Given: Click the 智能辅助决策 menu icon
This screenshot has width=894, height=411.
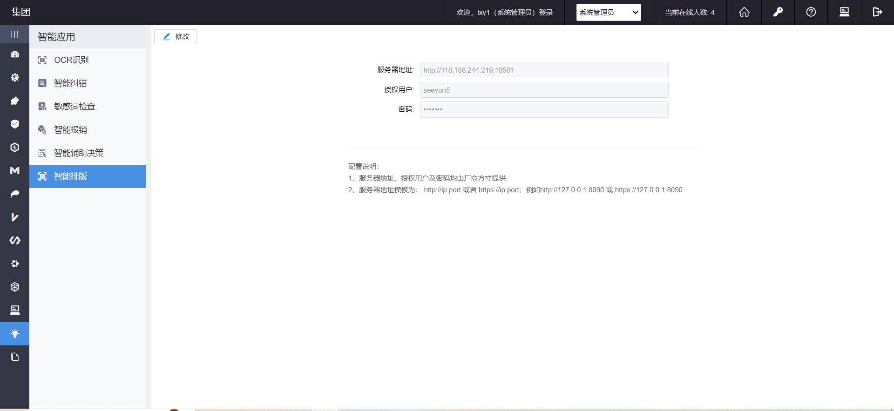Looking at the screenshot, I should click(42, 153).
